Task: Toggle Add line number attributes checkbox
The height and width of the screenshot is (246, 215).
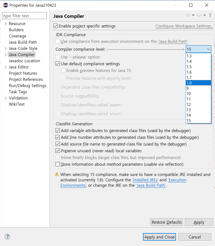Action: 58,137
